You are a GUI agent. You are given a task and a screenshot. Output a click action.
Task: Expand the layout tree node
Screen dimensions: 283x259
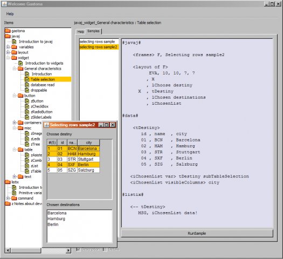point(8,52)
